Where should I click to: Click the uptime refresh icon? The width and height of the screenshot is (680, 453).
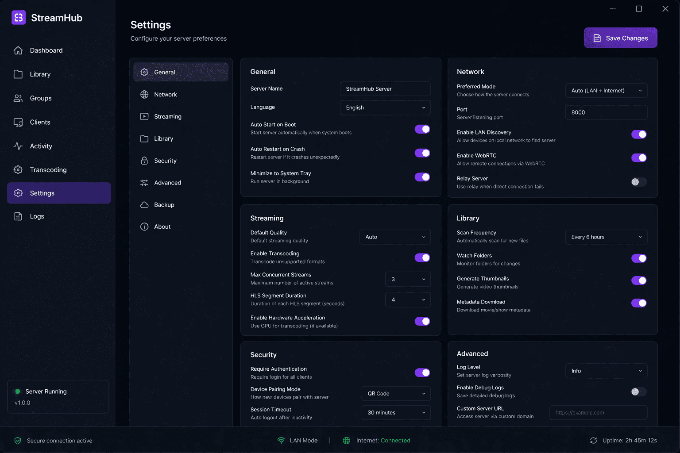tap(594, 441)
